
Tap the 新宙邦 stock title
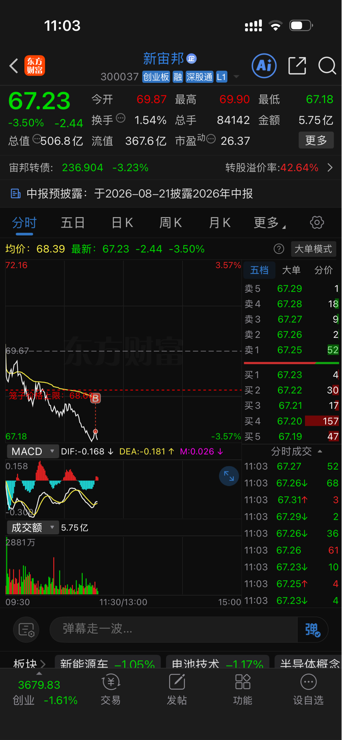point(163,59)
